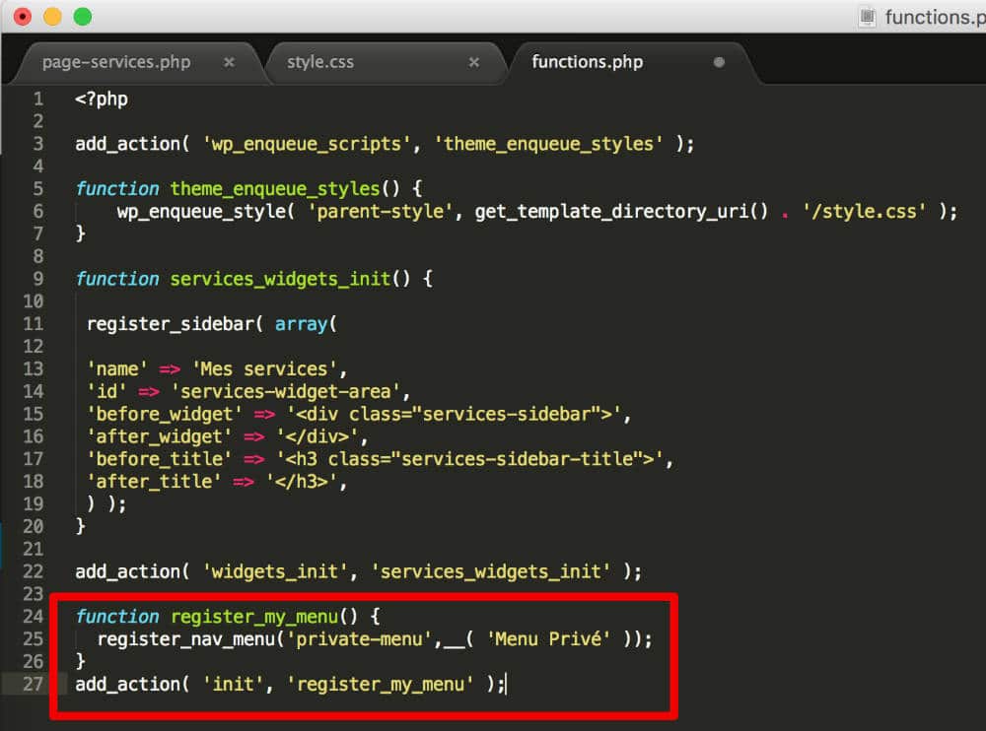Click the unsaved dot on functions.php tab
986x731 pixels.
(719, 62)
